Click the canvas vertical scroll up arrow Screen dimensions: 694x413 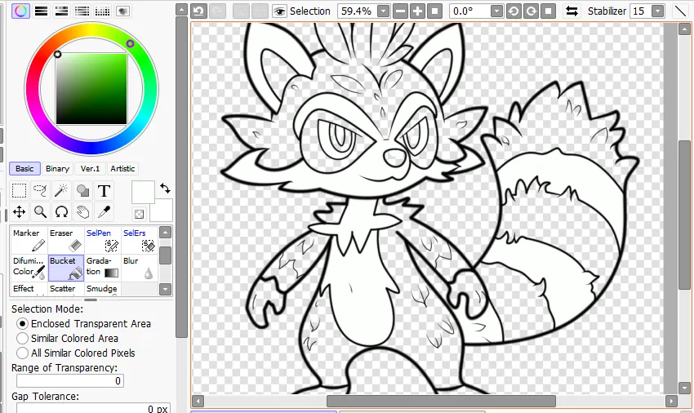(684, 29)
